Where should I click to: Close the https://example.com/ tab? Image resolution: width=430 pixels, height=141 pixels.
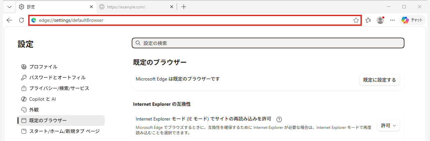172,7
